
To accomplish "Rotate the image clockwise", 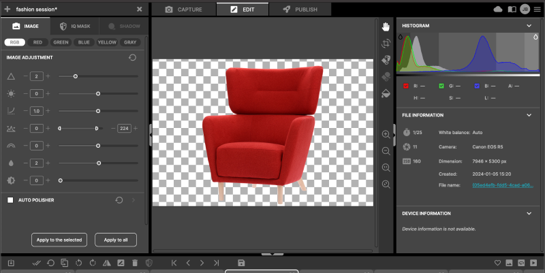I will (x=93, y=263).
